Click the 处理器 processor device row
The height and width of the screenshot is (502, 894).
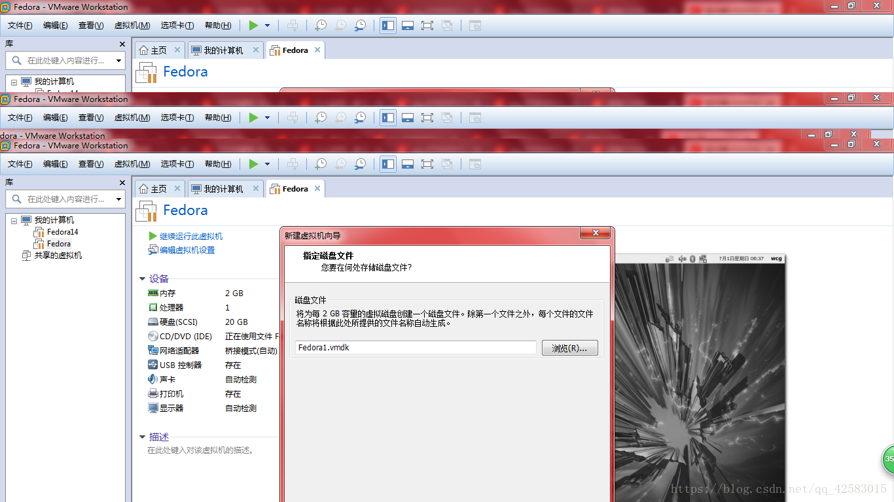coord(213,308)
